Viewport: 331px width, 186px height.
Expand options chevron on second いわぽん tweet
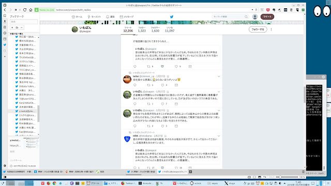pyautogui.click(x=219, y=111)
